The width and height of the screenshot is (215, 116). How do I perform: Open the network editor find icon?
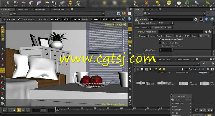pyautogui.click(x=208, y=69)
